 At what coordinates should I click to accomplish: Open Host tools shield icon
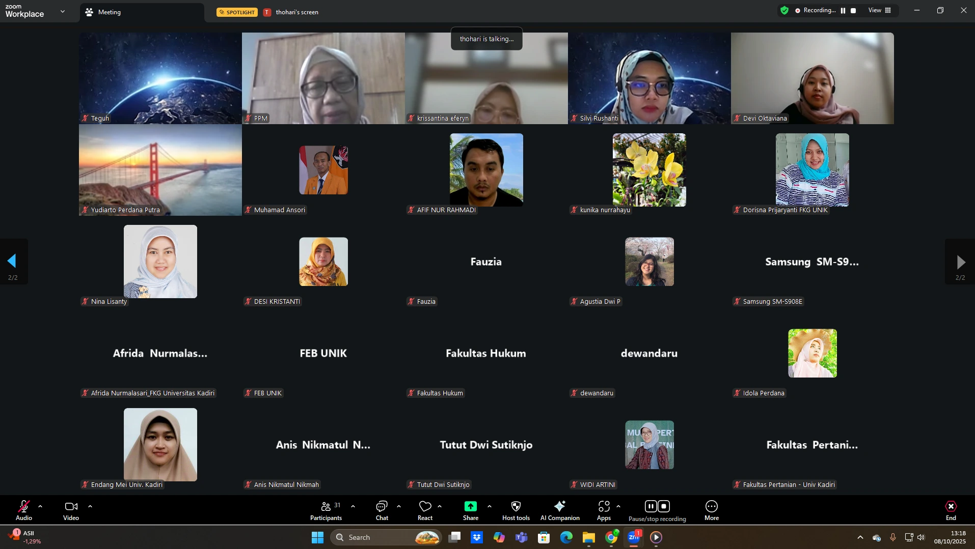[516, 510]
